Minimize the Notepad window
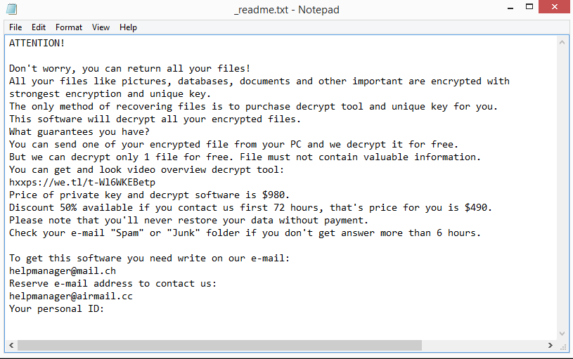 pos(510,8)
